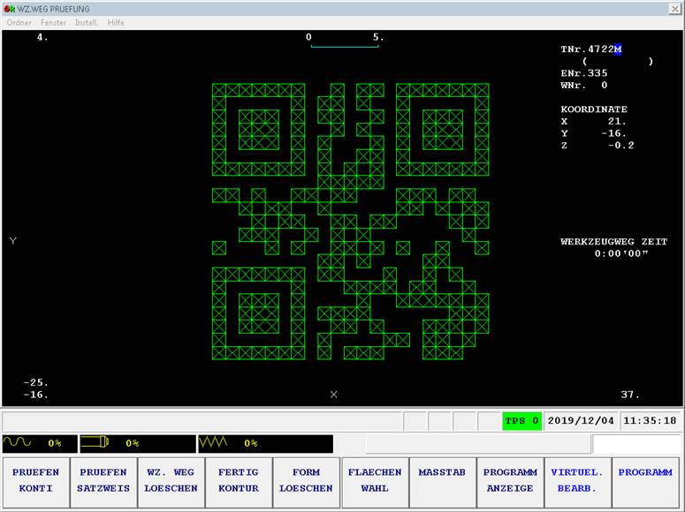
Task: Click the FERTIG KONTUR softkey
Action: (239, 482)
